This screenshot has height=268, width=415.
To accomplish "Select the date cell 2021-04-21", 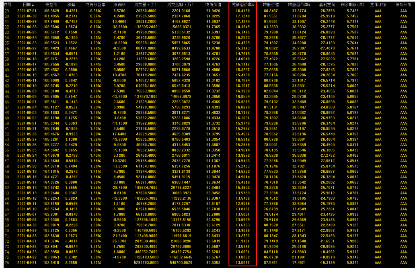I will [x=27, y=262].
